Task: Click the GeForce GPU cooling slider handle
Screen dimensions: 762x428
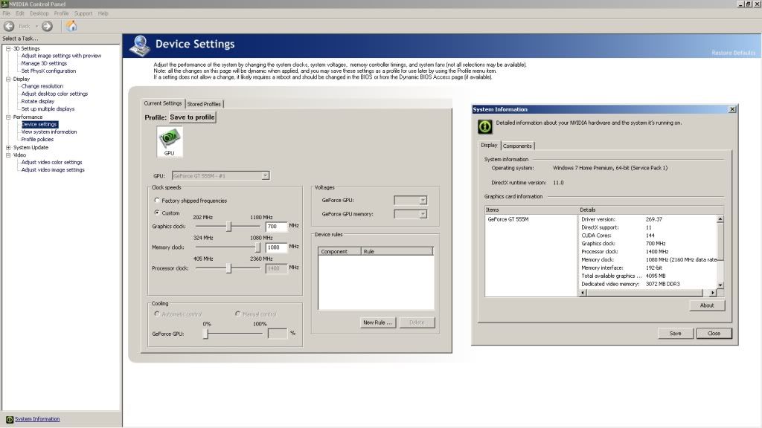Action: pyautogui.click(x=205, y=334)
